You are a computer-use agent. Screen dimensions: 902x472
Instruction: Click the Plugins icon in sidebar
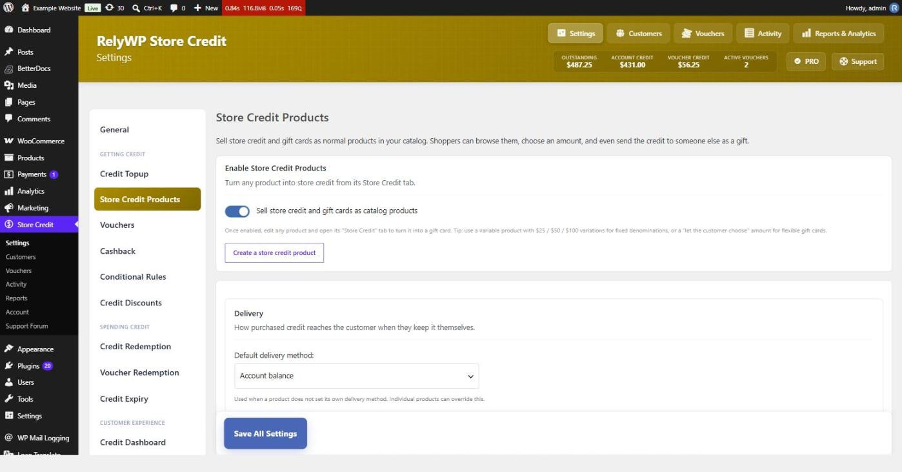pyautogui.click(x=8, y=365)
